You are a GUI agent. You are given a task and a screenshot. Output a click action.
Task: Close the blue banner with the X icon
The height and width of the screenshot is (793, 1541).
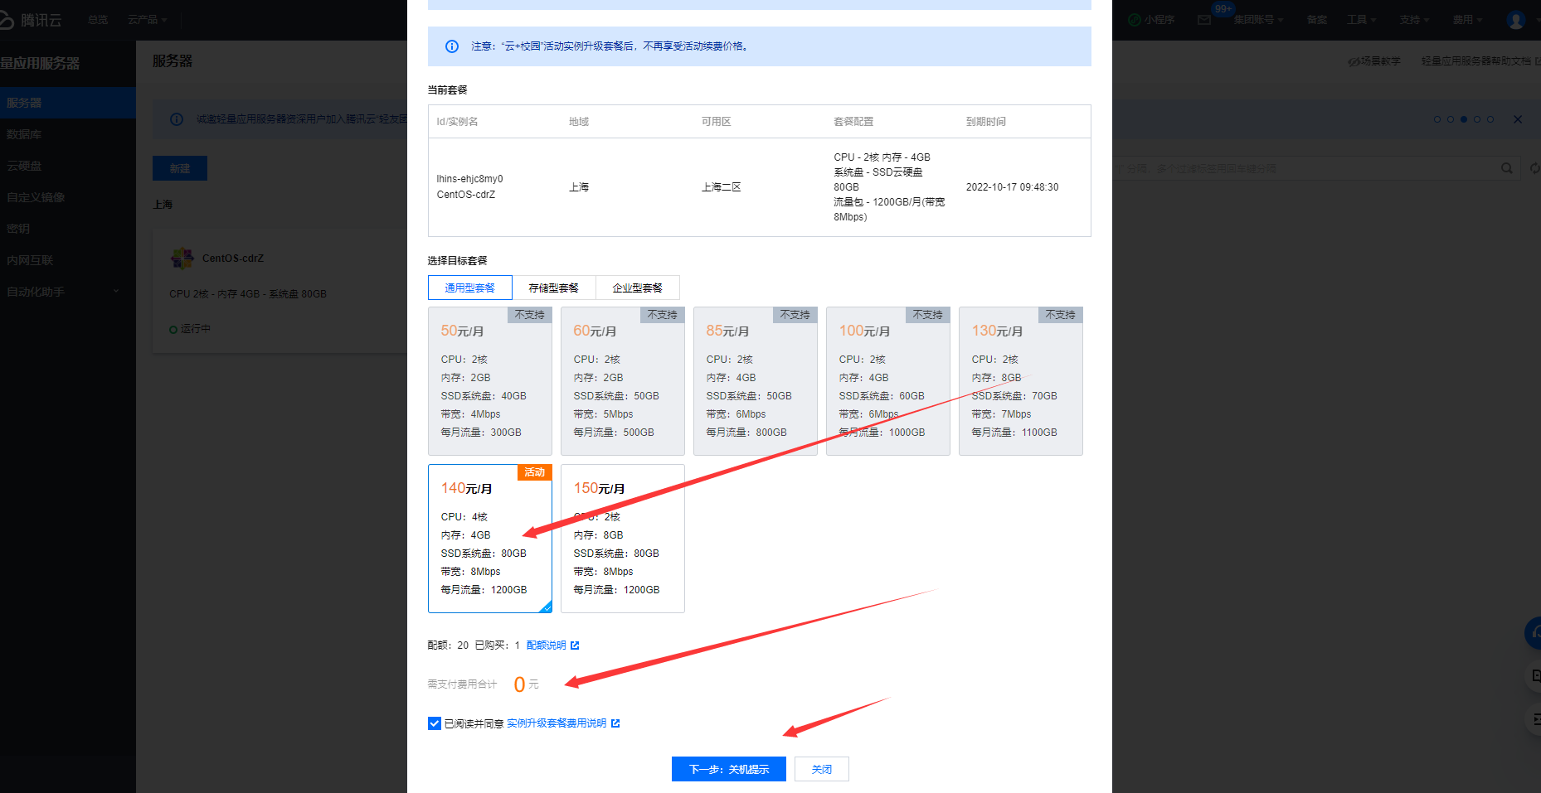(1518, 119)
